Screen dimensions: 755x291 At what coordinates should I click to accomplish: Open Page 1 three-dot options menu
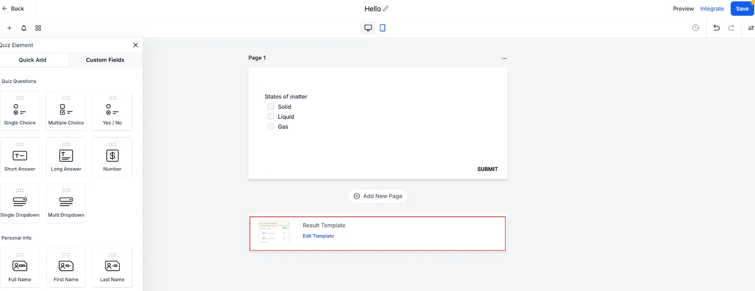[x=504, y=58]
